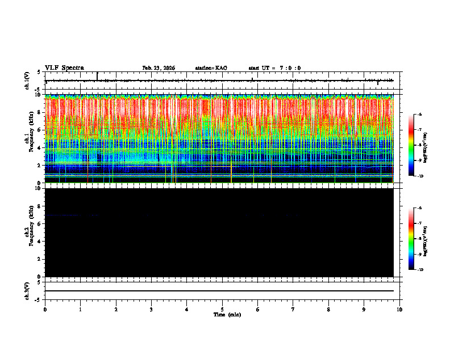Click the black ch.2 spectrogram panel
Viewport: 450px width, 347px height.
coord(219,232)
